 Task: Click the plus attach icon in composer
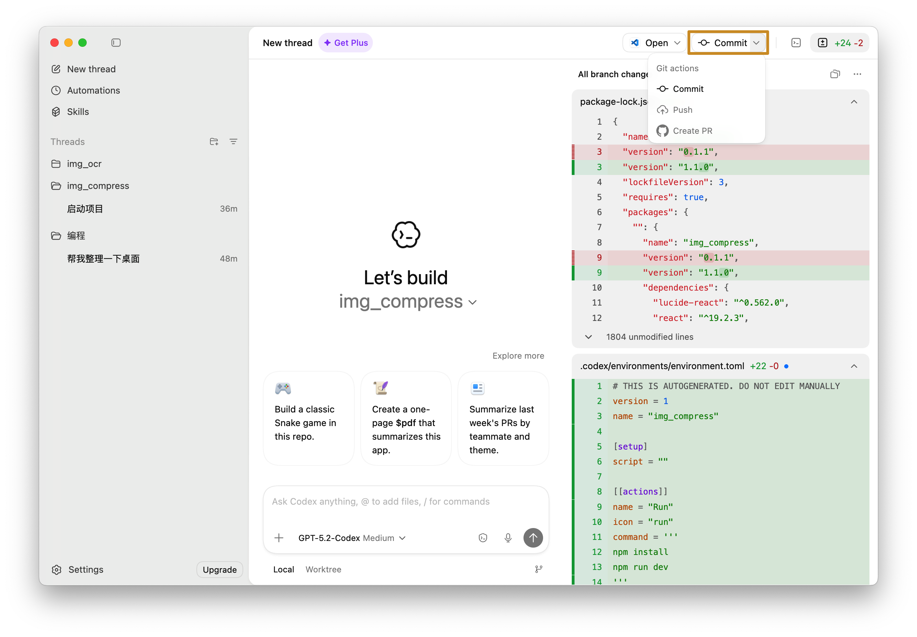[x=279, y=537]
